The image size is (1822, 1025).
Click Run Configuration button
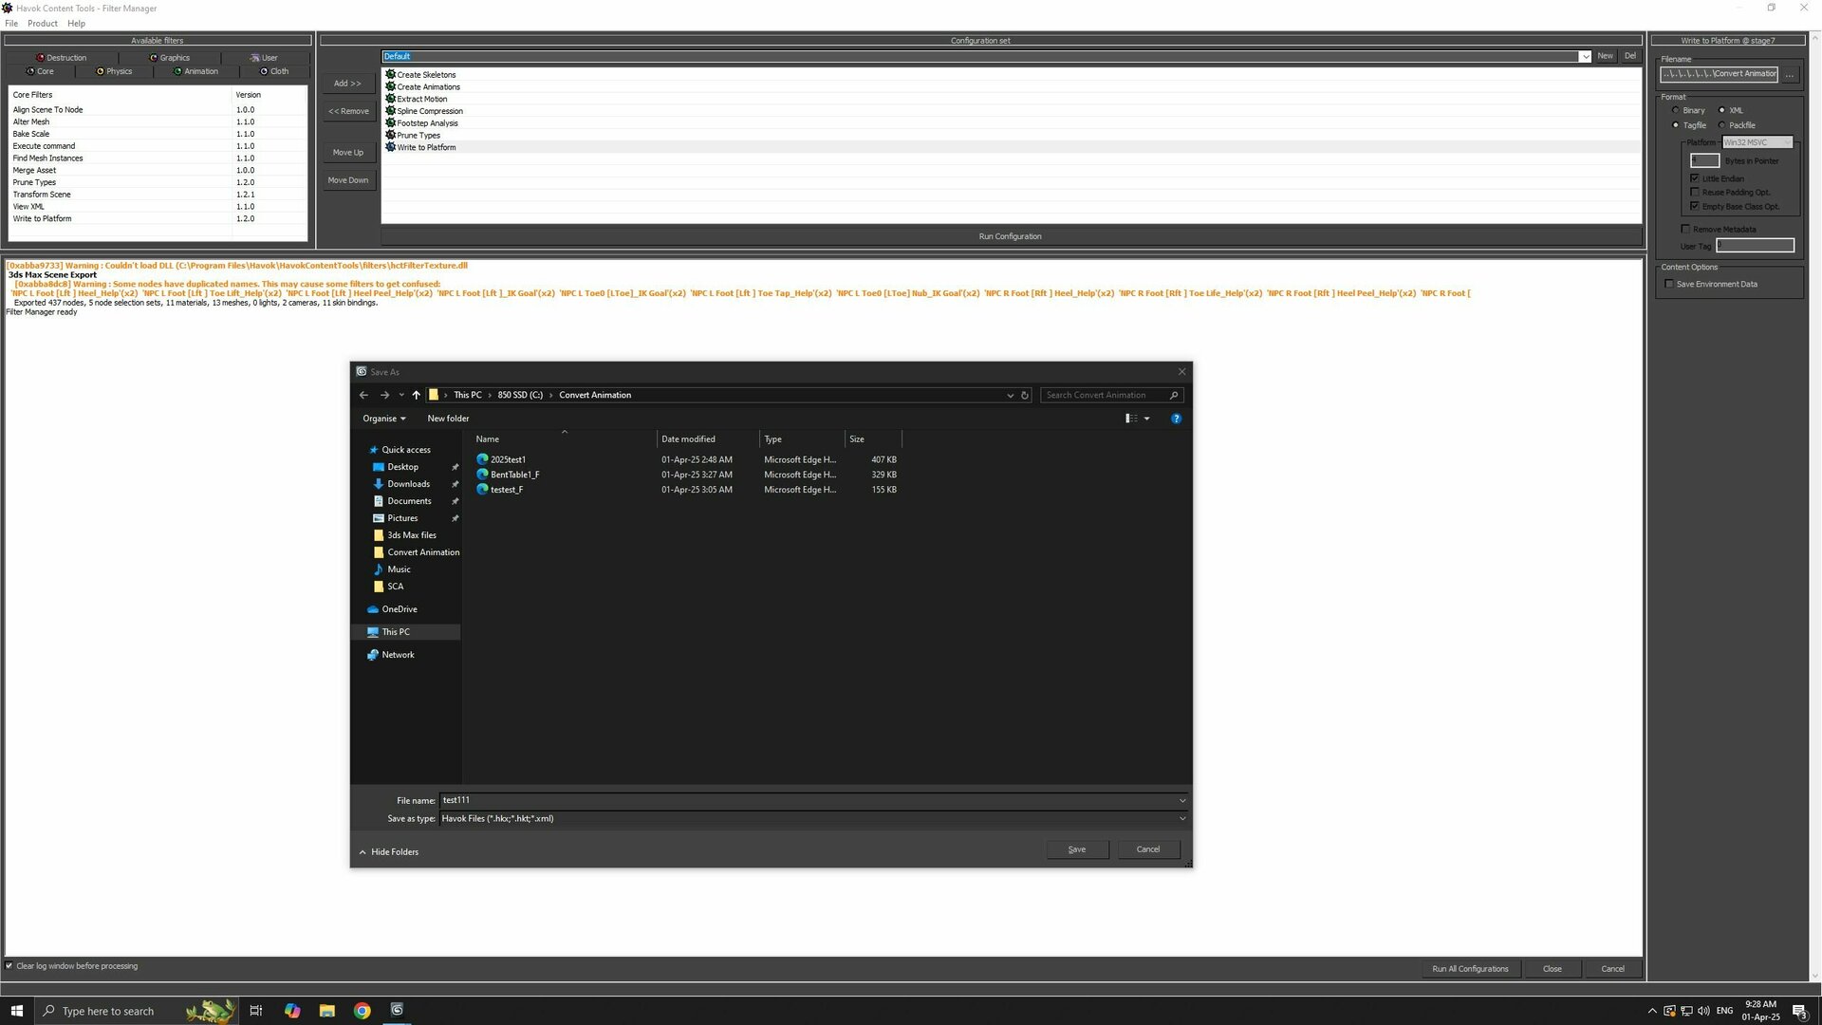point(1010,236)
